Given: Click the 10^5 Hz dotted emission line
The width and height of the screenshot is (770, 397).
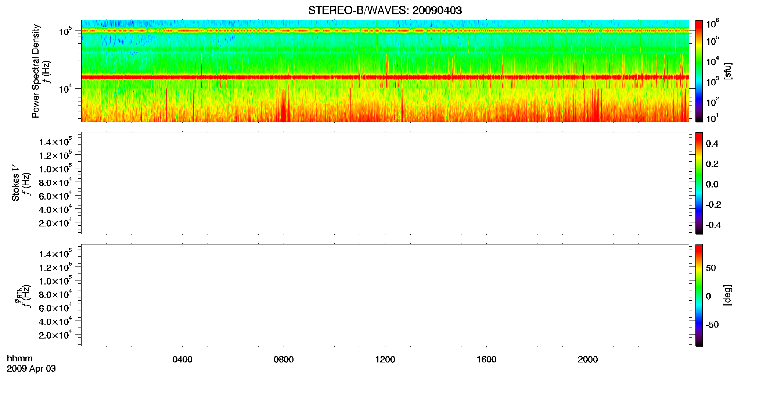Looking at the screenshot, I should [385, 31].
